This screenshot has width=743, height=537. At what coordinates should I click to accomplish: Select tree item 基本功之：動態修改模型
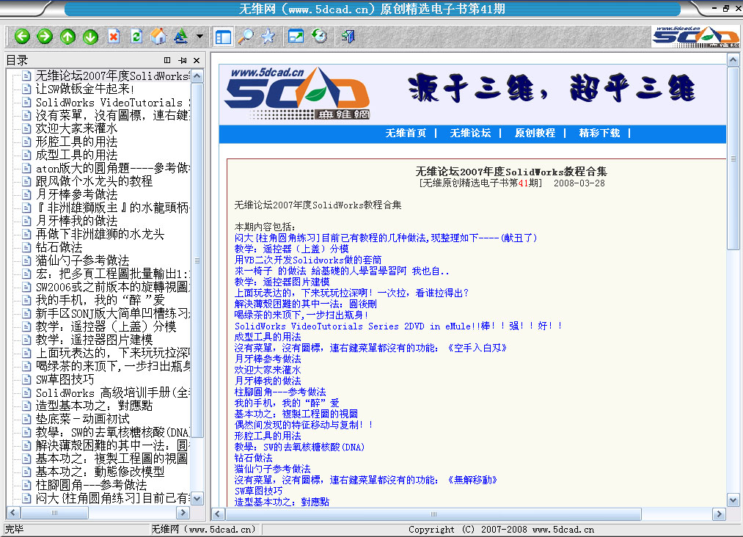tap(100, 472)
